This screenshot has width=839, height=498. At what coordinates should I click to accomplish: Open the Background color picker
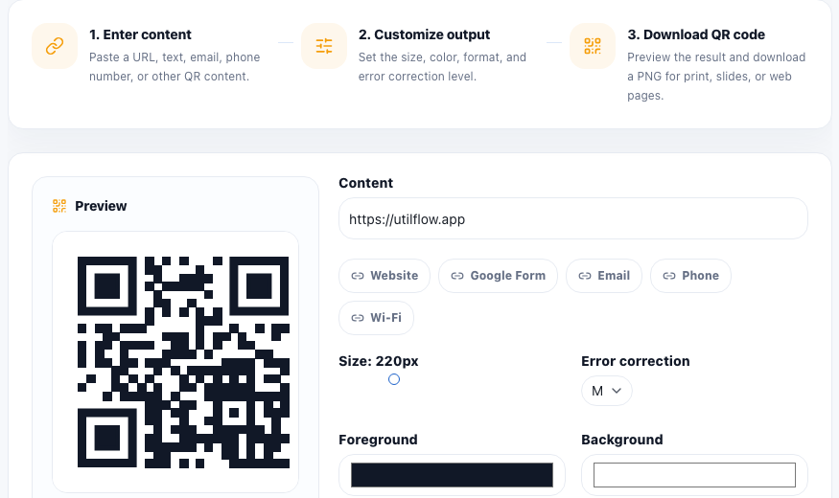pyautogui.click(x=694, y=475)
